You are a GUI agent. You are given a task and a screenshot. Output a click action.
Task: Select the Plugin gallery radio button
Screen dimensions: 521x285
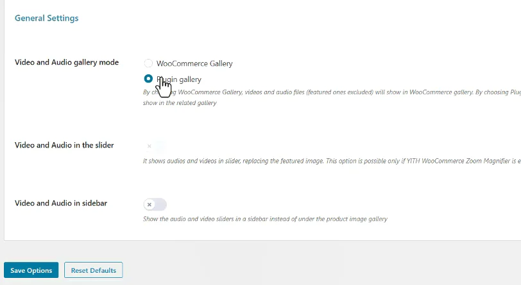coord(148,79)
